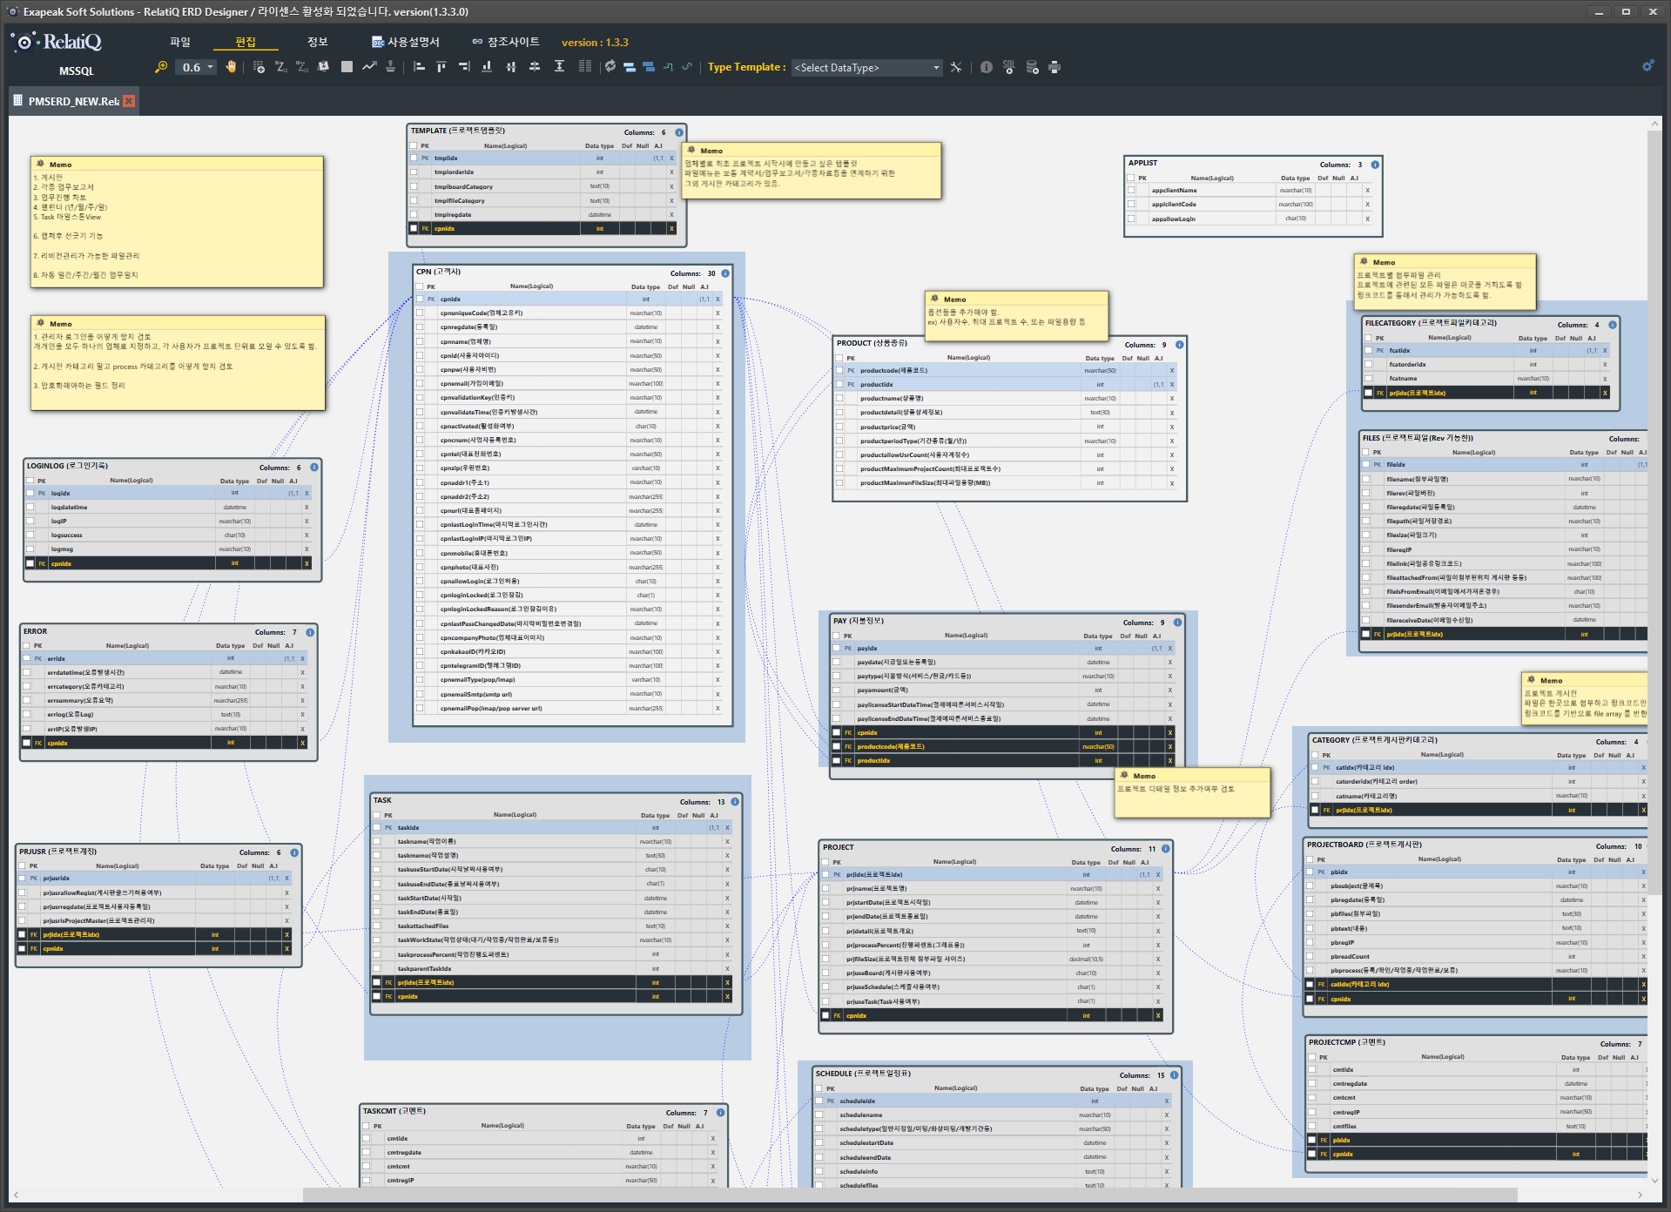Tick taskidx checkbox in TASK table
The height and width of the screenshot is (1212, 1671).
[377, 827]
